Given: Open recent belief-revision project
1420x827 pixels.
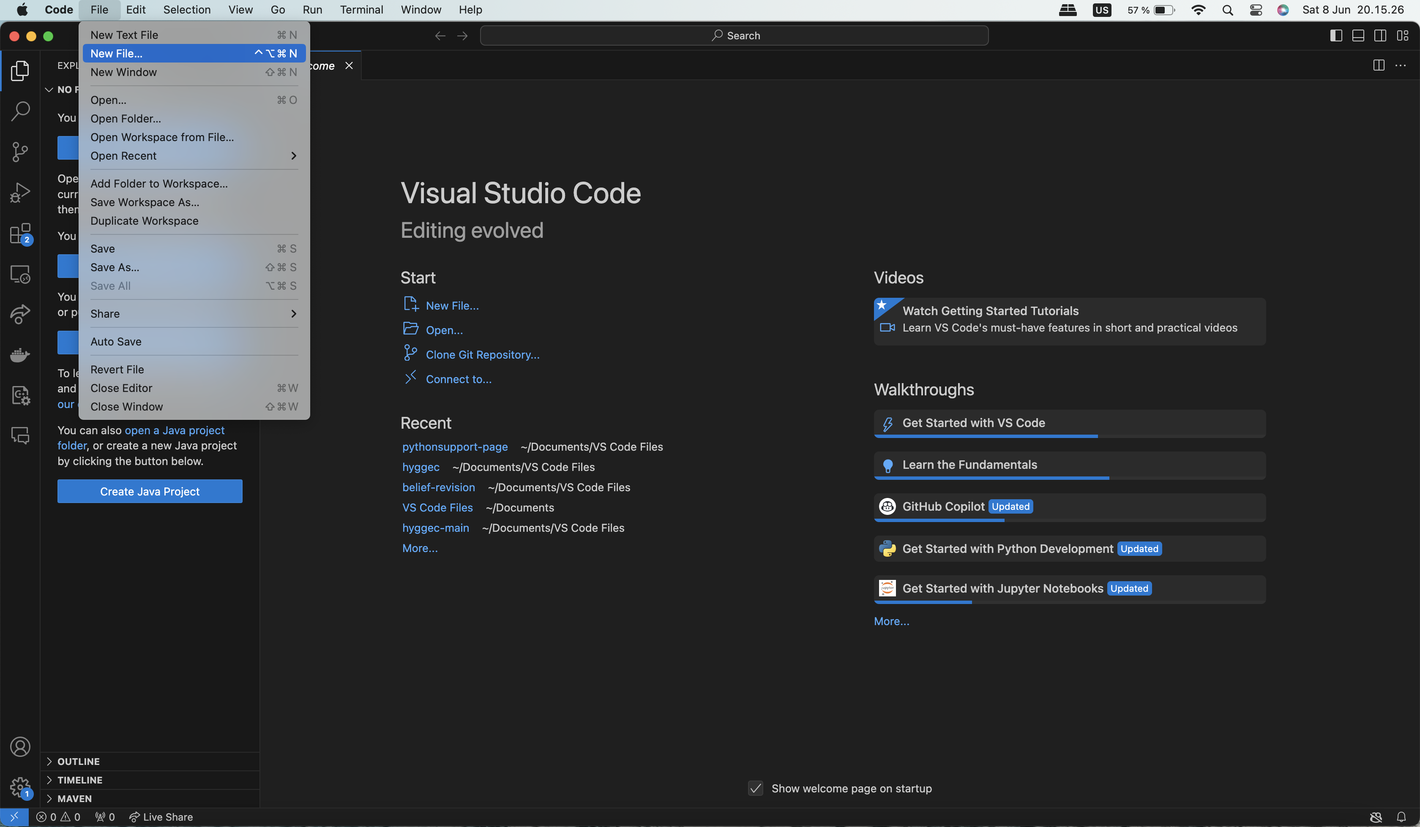Looking at the screenshot, I should tap(438, 487).
